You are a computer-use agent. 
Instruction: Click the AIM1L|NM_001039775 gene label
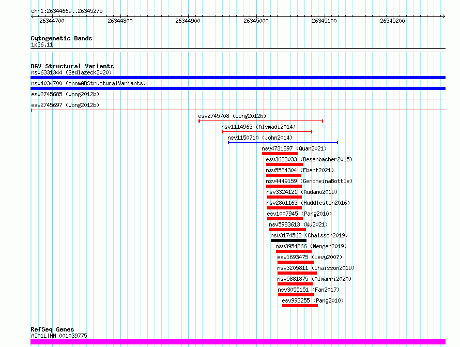point(59,336)
